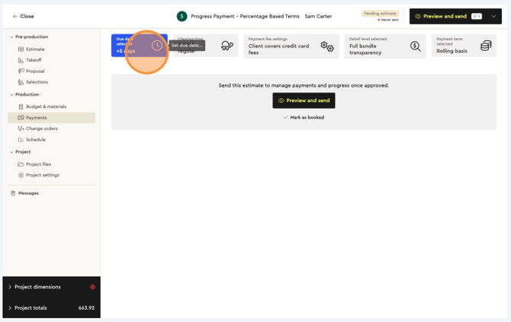Click the clearing time piggy bank icon
The height and width of the screenshot is (322, 511).
click(227, 46)
